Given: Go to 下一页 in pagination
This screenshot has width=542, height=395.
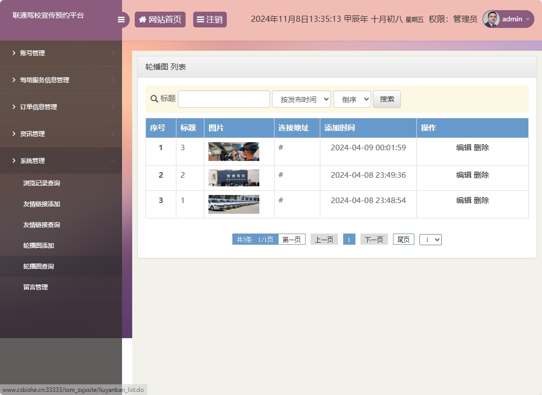Looking at the screenshot, I should tap(374, 240).
